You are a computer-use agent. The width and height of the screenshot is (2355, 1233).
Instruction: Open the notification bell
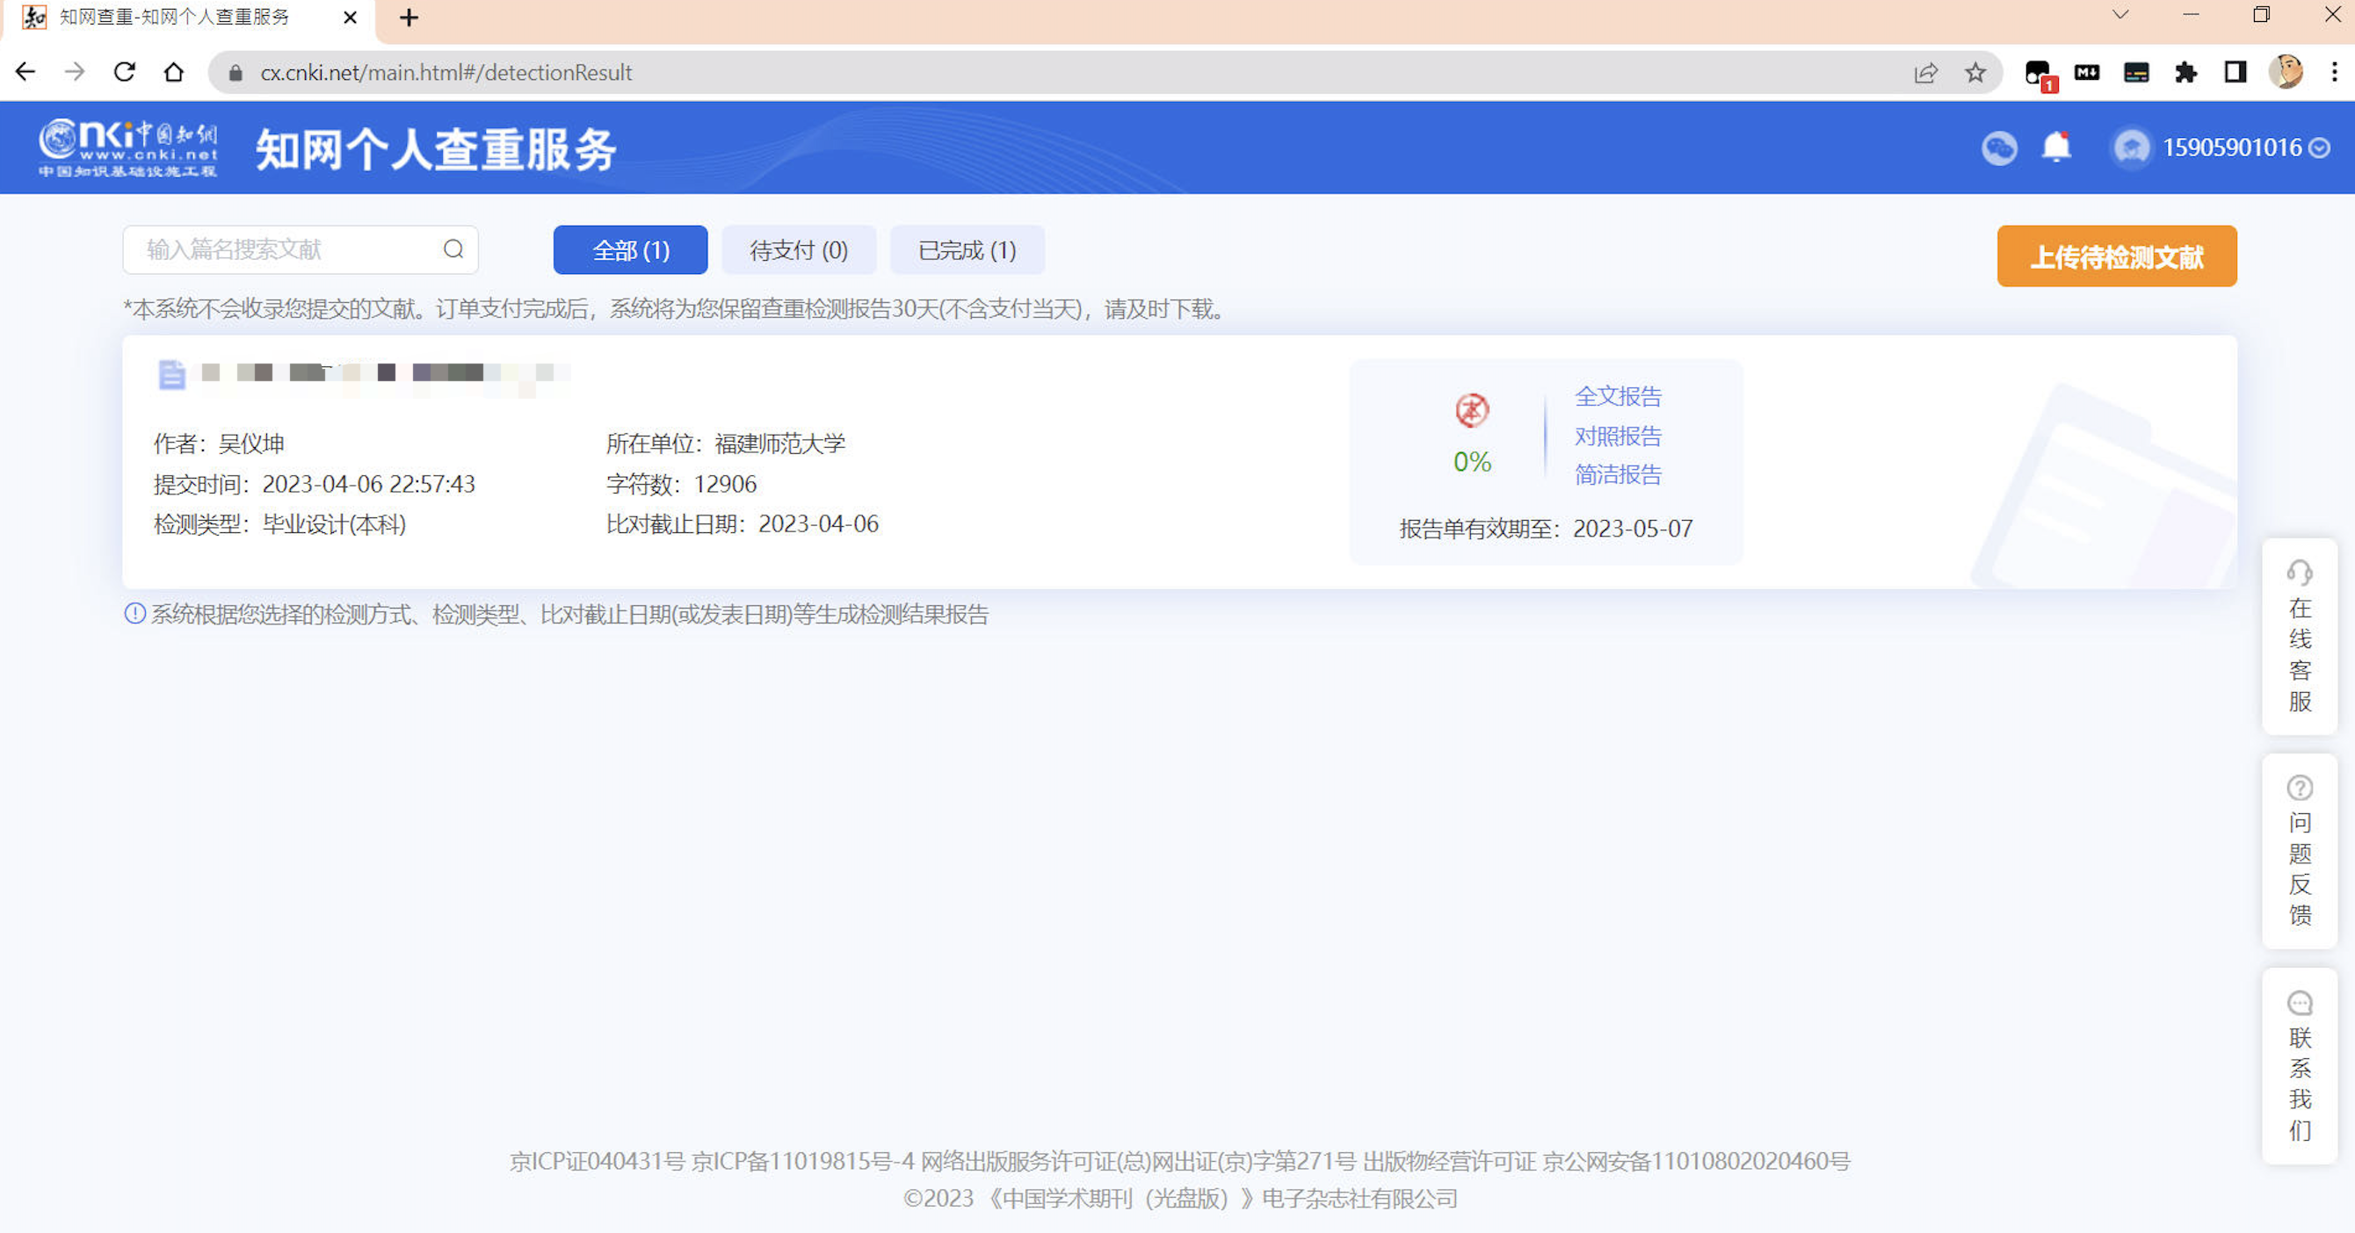2056,147
